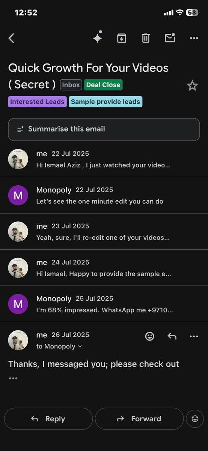
Task: Open the Interested Leads label
Action: coord(37,102)
